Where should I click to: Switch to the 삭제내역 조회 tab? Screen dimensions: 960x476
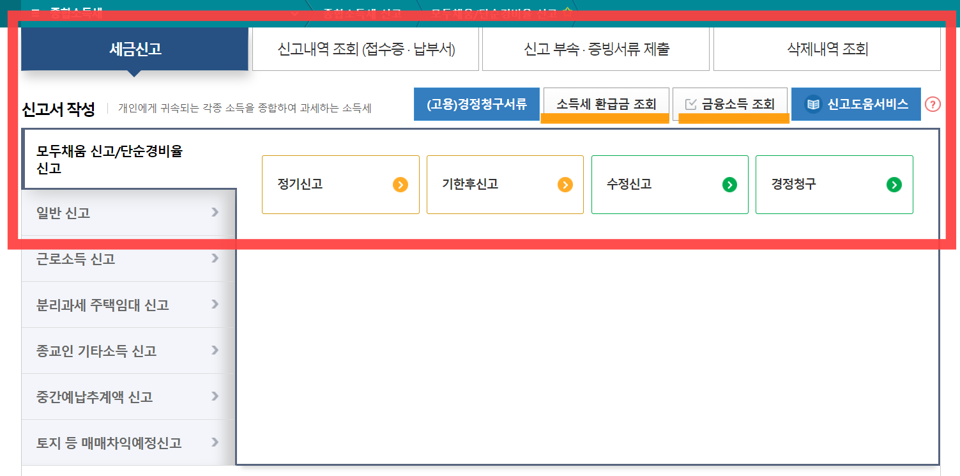point(826,49)
